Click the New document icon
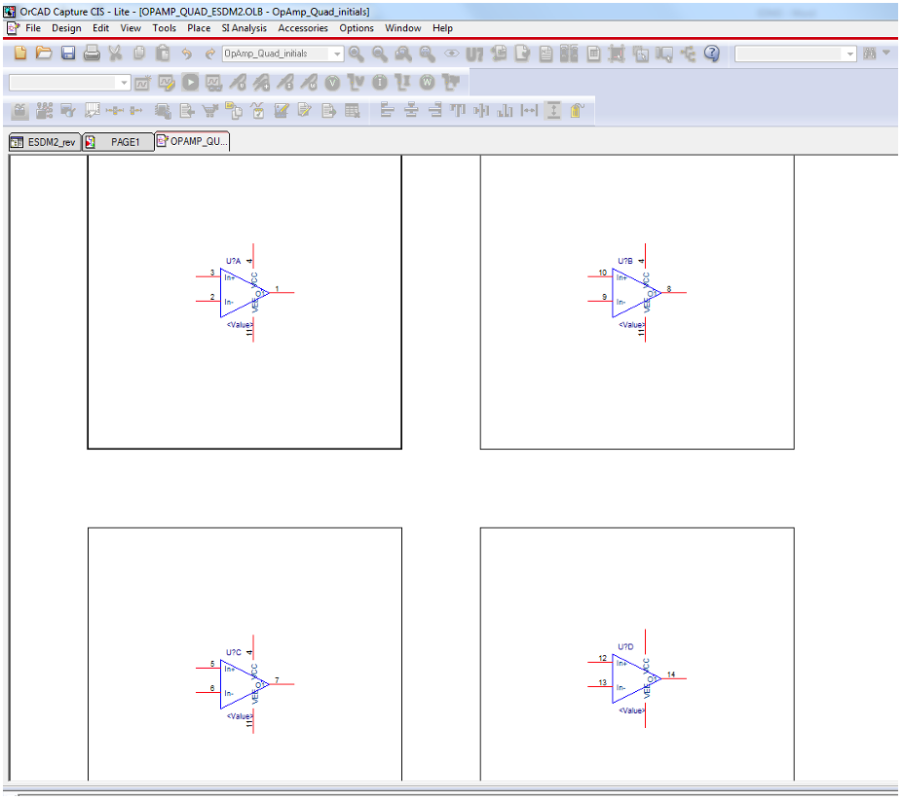Image resolution: width=903 pixels, height=800 pixels. (19, 55)
